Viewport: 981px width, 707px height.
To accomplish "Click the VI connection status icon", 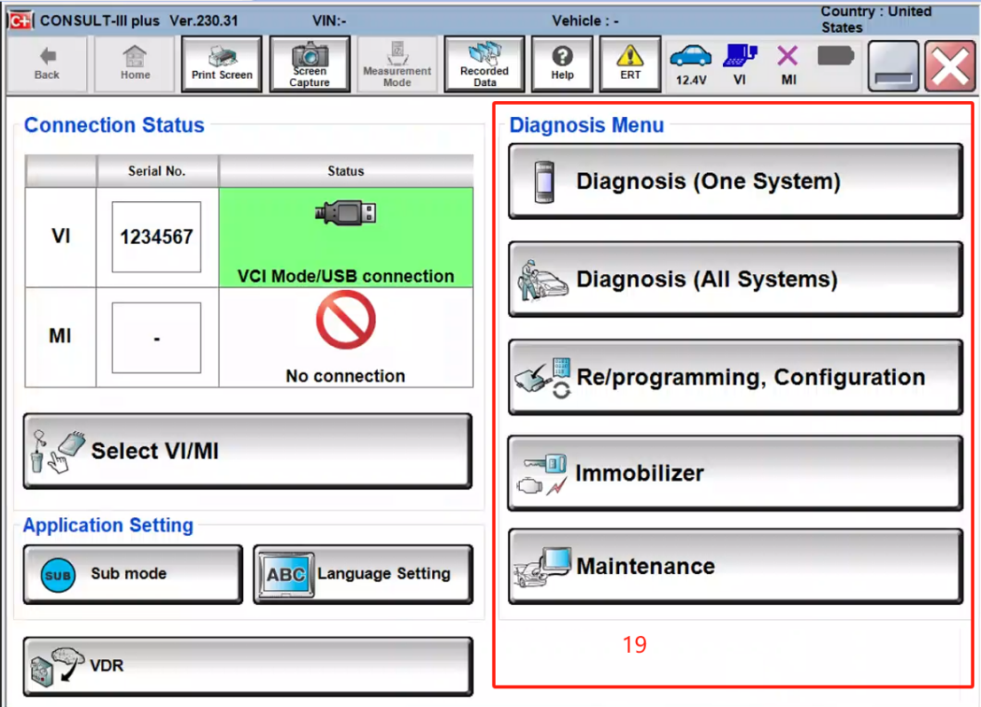I will point(739,64).
